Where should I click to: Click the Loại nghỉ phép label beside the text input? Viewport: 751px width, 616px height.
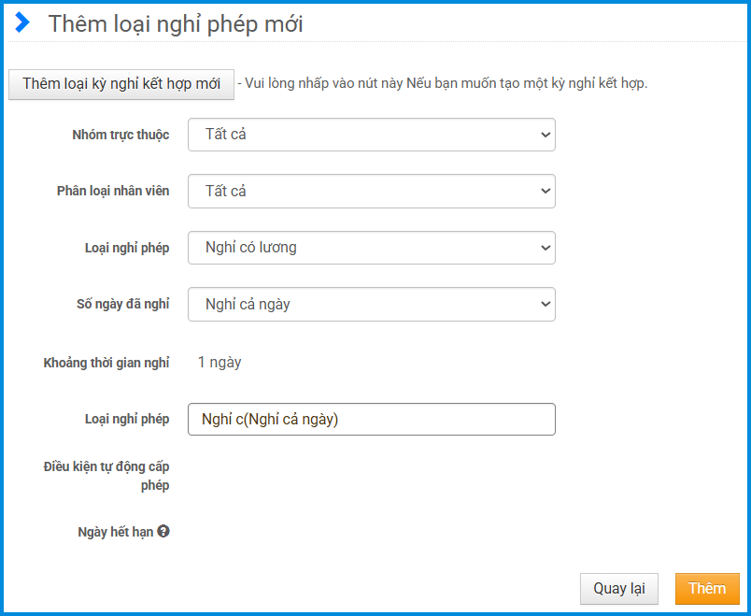(x=127, y=419)
